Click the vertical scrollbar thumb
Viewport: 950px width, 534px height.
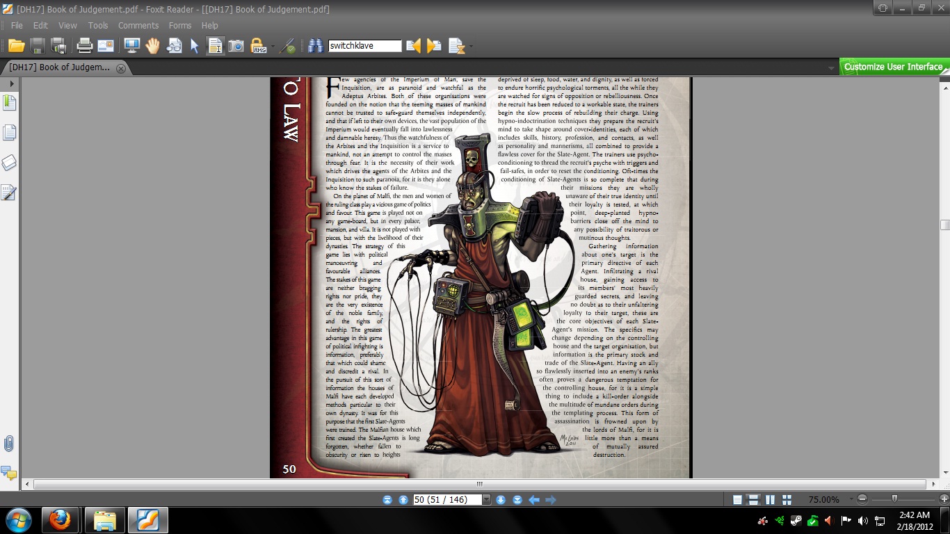944,225
